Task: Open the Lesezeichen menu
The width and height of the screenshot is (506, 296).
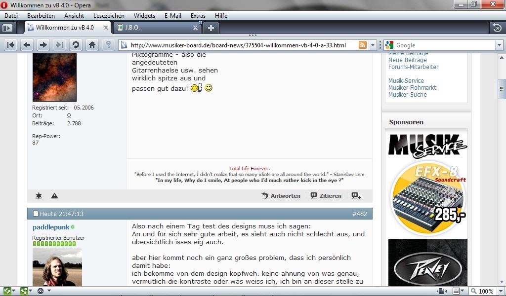Action: pos(109,15)
